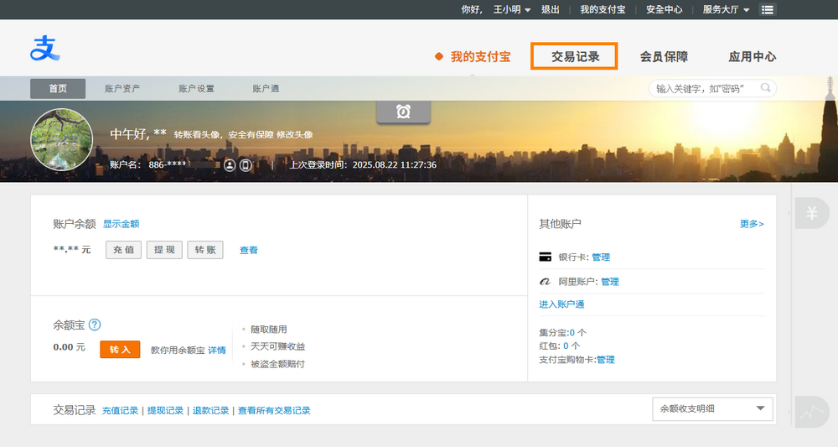Click the 被盗全额赔付 text
The image size is (838, 447).
click(278, 364)
